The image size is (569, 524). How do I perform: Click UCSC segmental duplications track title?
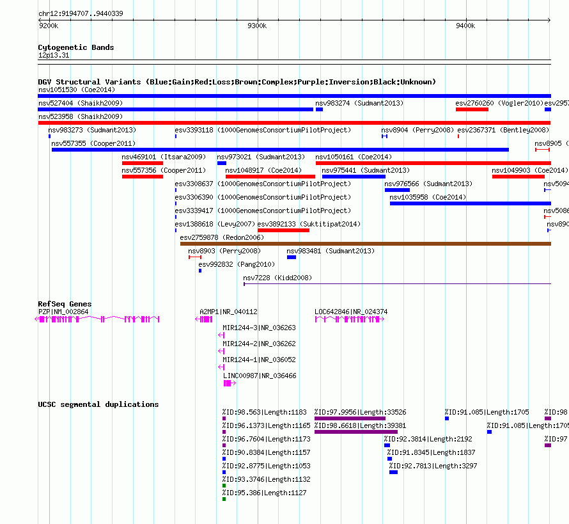pyautogui.click(x=98, y=404)
